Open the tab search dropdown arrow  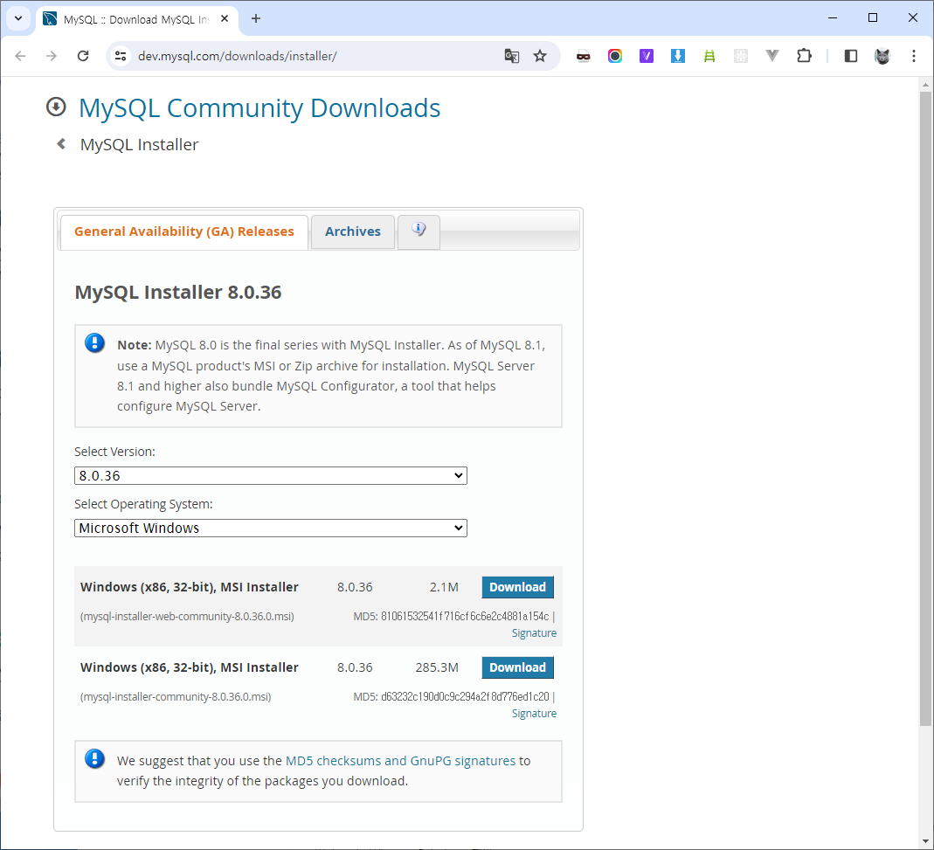pos(18,18)
